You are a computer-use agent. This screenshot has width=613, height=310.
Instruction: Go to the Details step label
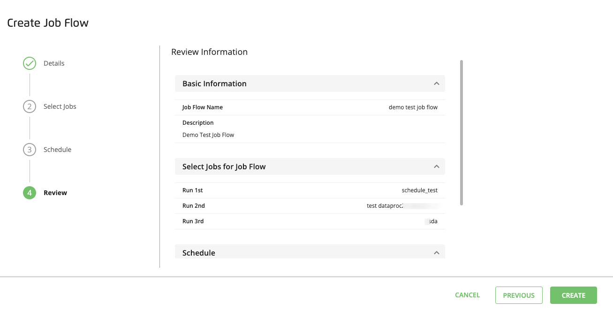(54, 63)
